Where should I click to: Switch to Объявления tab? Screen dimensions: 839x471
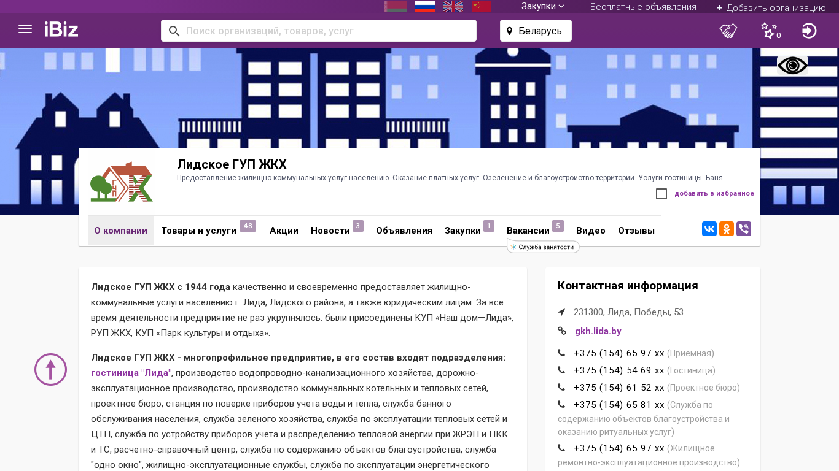click(404, 231)
